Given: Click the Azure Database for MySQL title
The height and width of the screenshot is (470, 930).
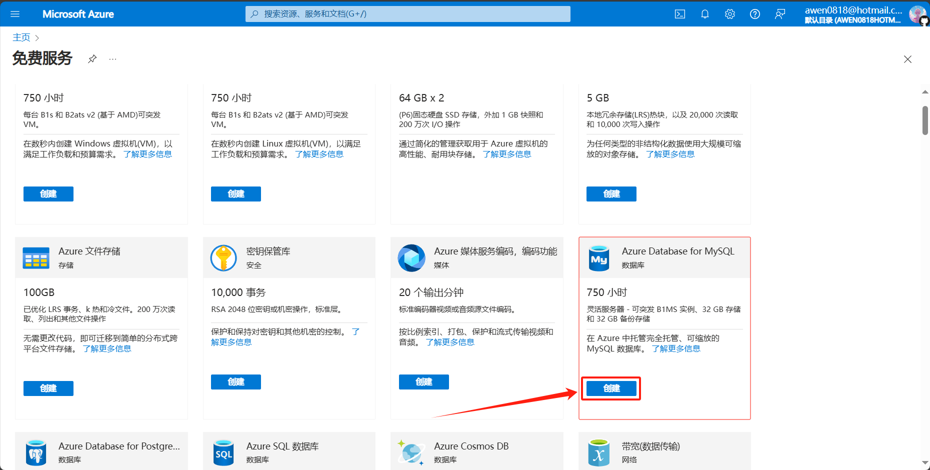Looking at the screenshot, I should 678,251.
